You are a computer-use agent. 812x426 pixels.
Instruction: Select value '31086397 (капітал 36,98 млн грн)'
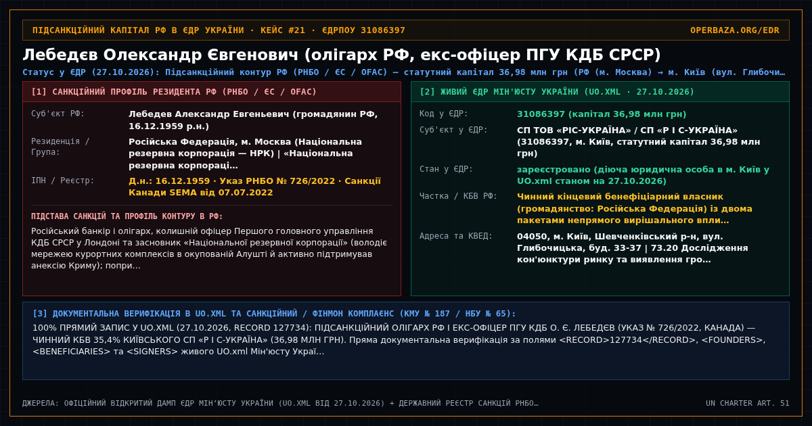coord(602,114)
